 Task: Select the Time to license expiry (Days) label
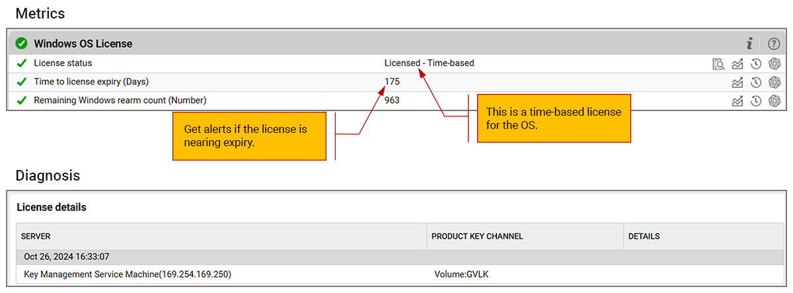tap(91, 82)
